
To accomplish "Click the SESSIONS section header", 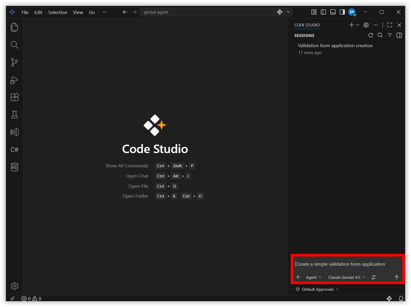I will click(304, 36).
